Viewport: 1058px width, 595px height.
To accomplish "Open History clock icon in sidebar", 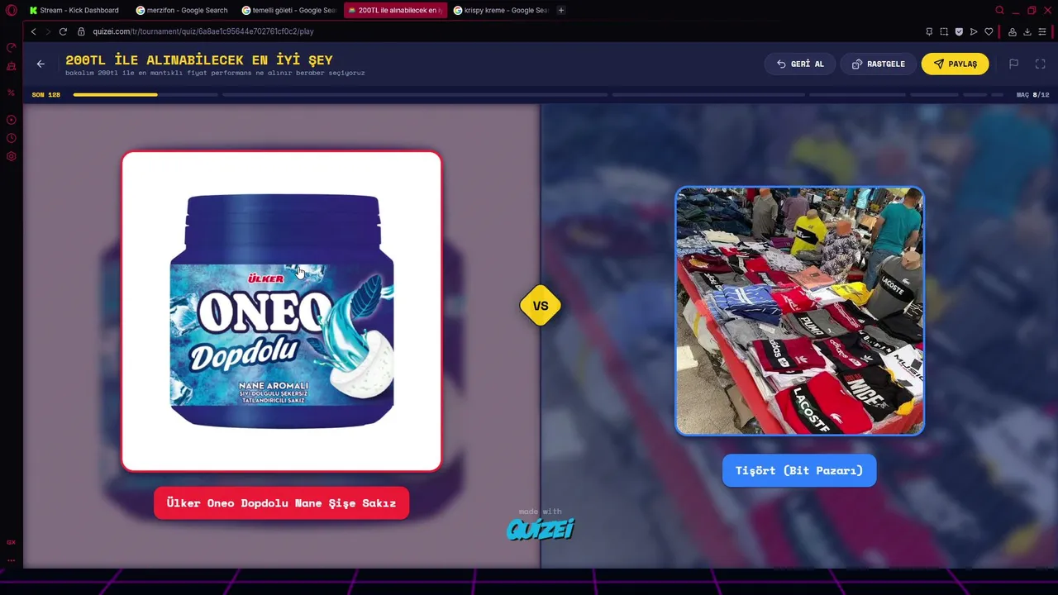I will pos(12,138).
